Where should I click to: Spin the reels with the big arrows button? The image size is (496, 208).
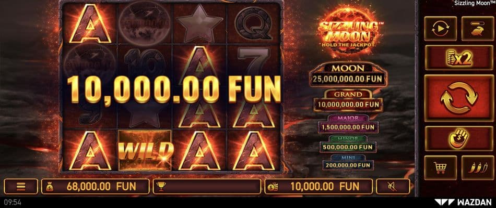[x=455, y=98]
